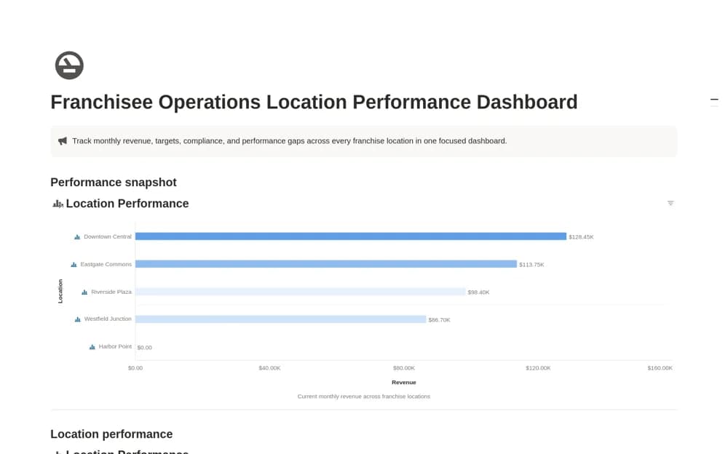Click the no-smoking page icon
Screen dimensions: 728x454
[69, 65]
